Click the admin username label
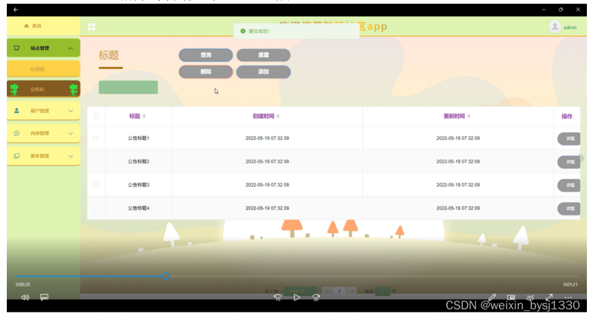This screenshot has height=318, width=590. [570, 27]
